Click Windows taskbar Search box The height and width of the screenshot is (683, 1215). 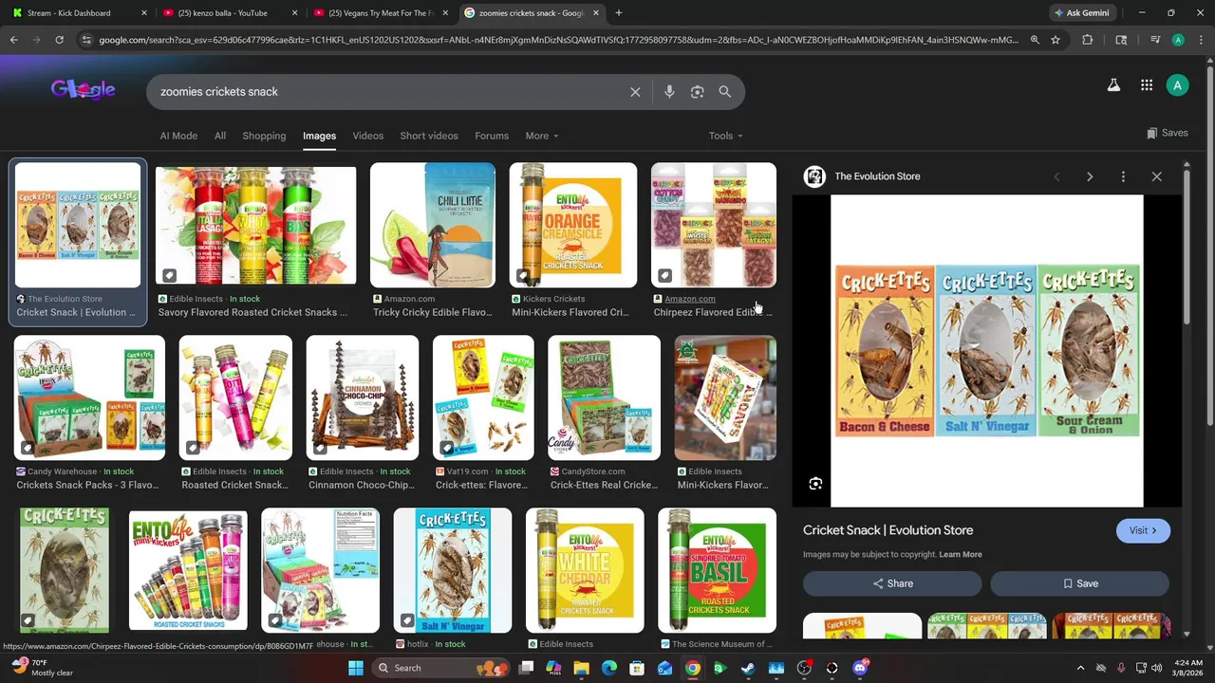[x=439, y=668]
